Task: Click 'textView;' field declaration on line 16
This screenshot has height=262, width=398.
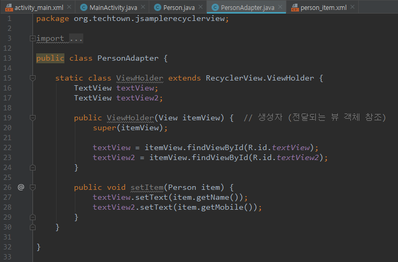Action: coord(137,88)
